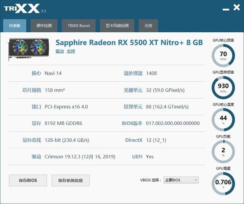The width and height of the screenshot is (244, 204).
Task: Click the VBIOS 选择 label
Action: 151,180
